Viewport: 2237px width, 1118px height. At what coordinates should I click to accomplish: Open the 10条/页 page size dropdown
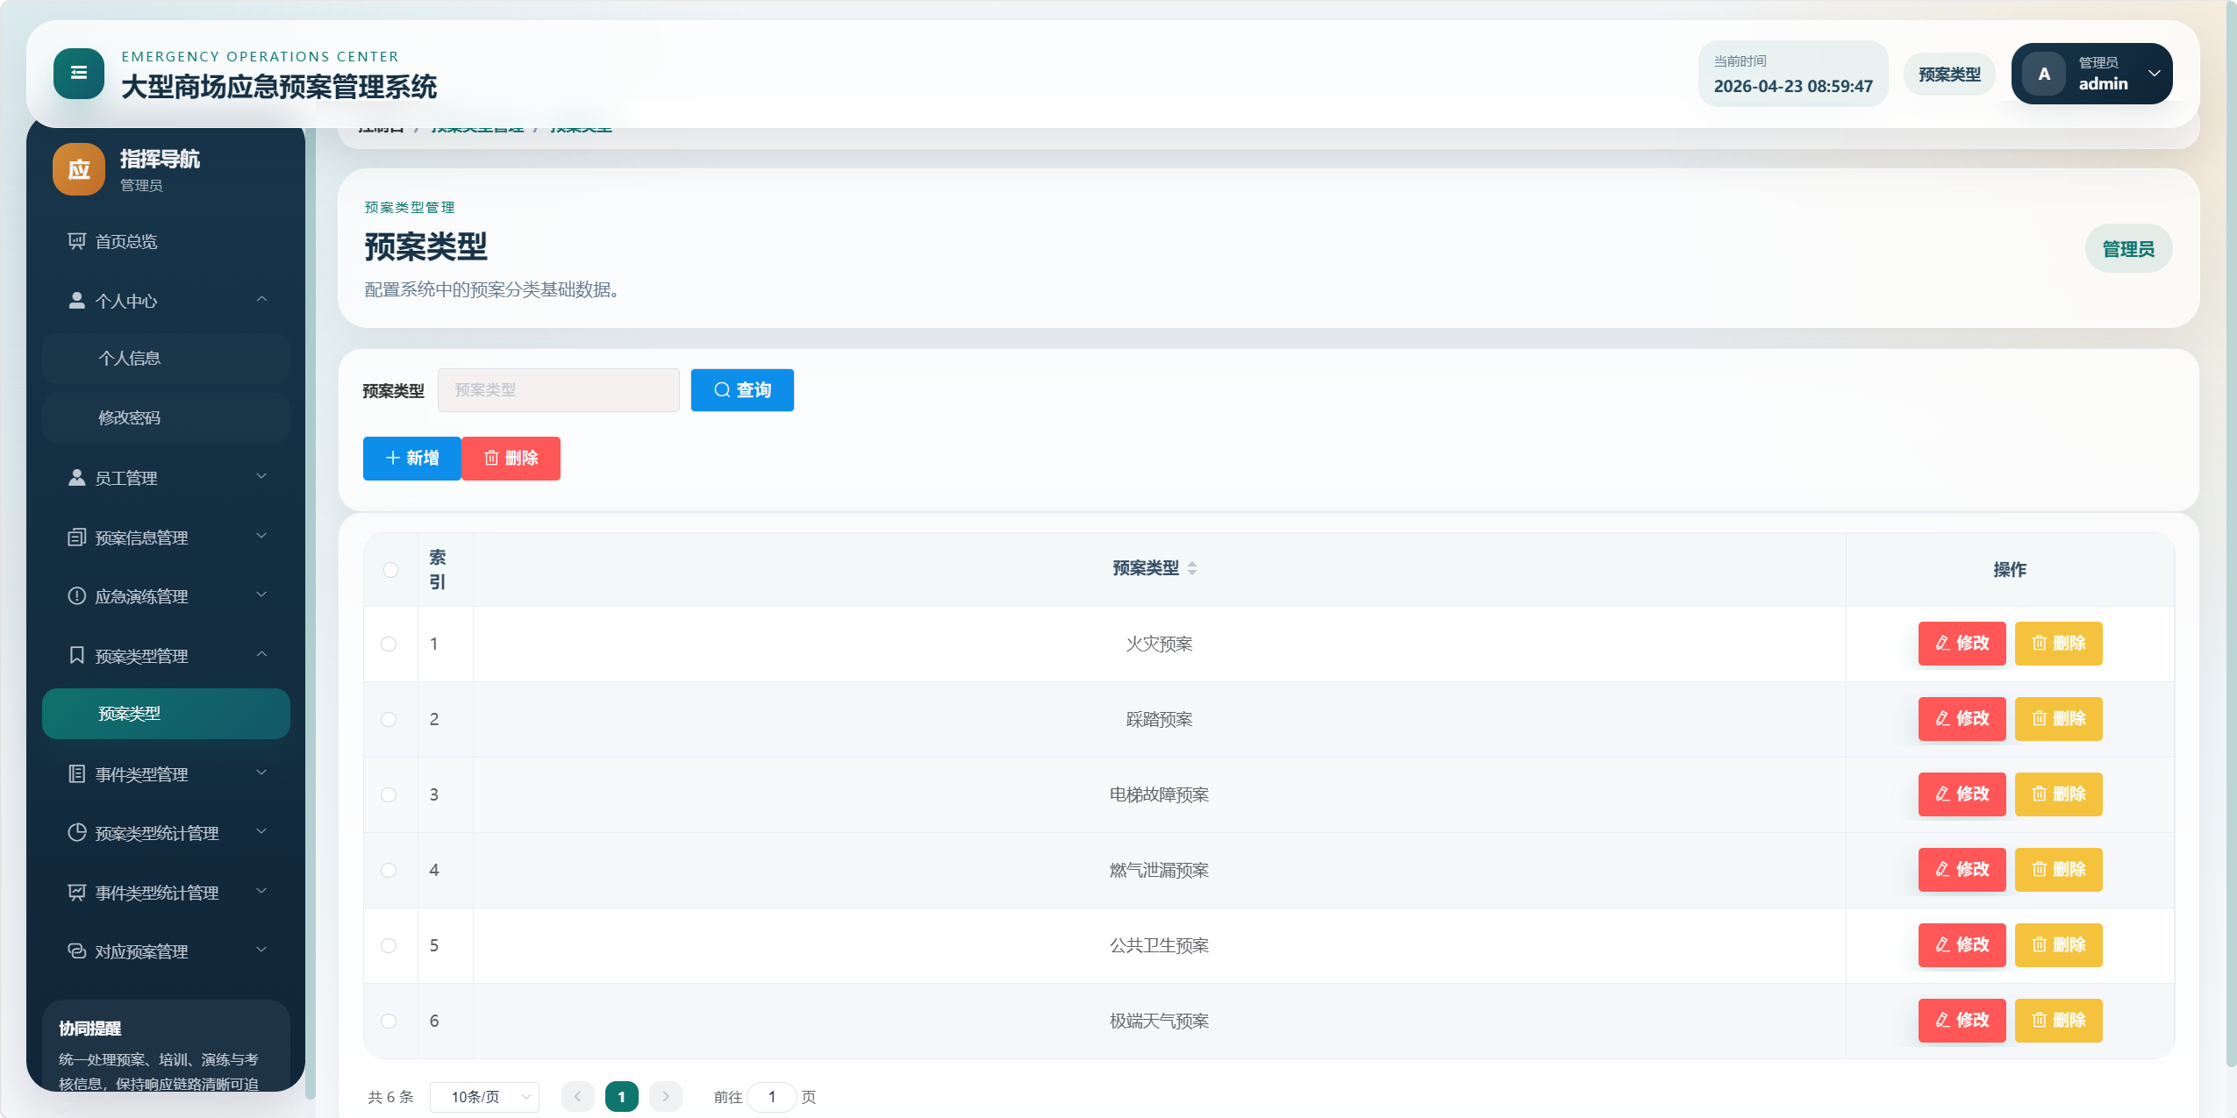click(484, 1097)
